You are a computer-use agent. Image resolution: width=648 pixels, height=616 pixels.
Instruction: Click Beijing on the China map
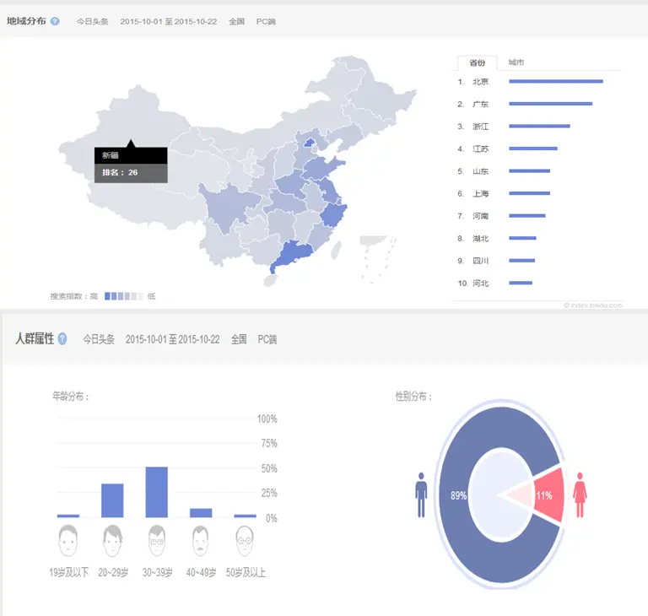point(310,143)
